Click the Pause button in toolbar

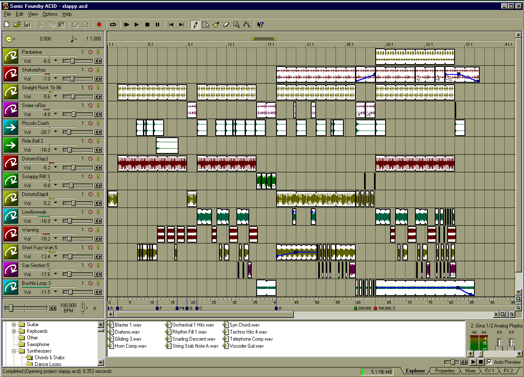pyautogui.click(x=157, y=25)
